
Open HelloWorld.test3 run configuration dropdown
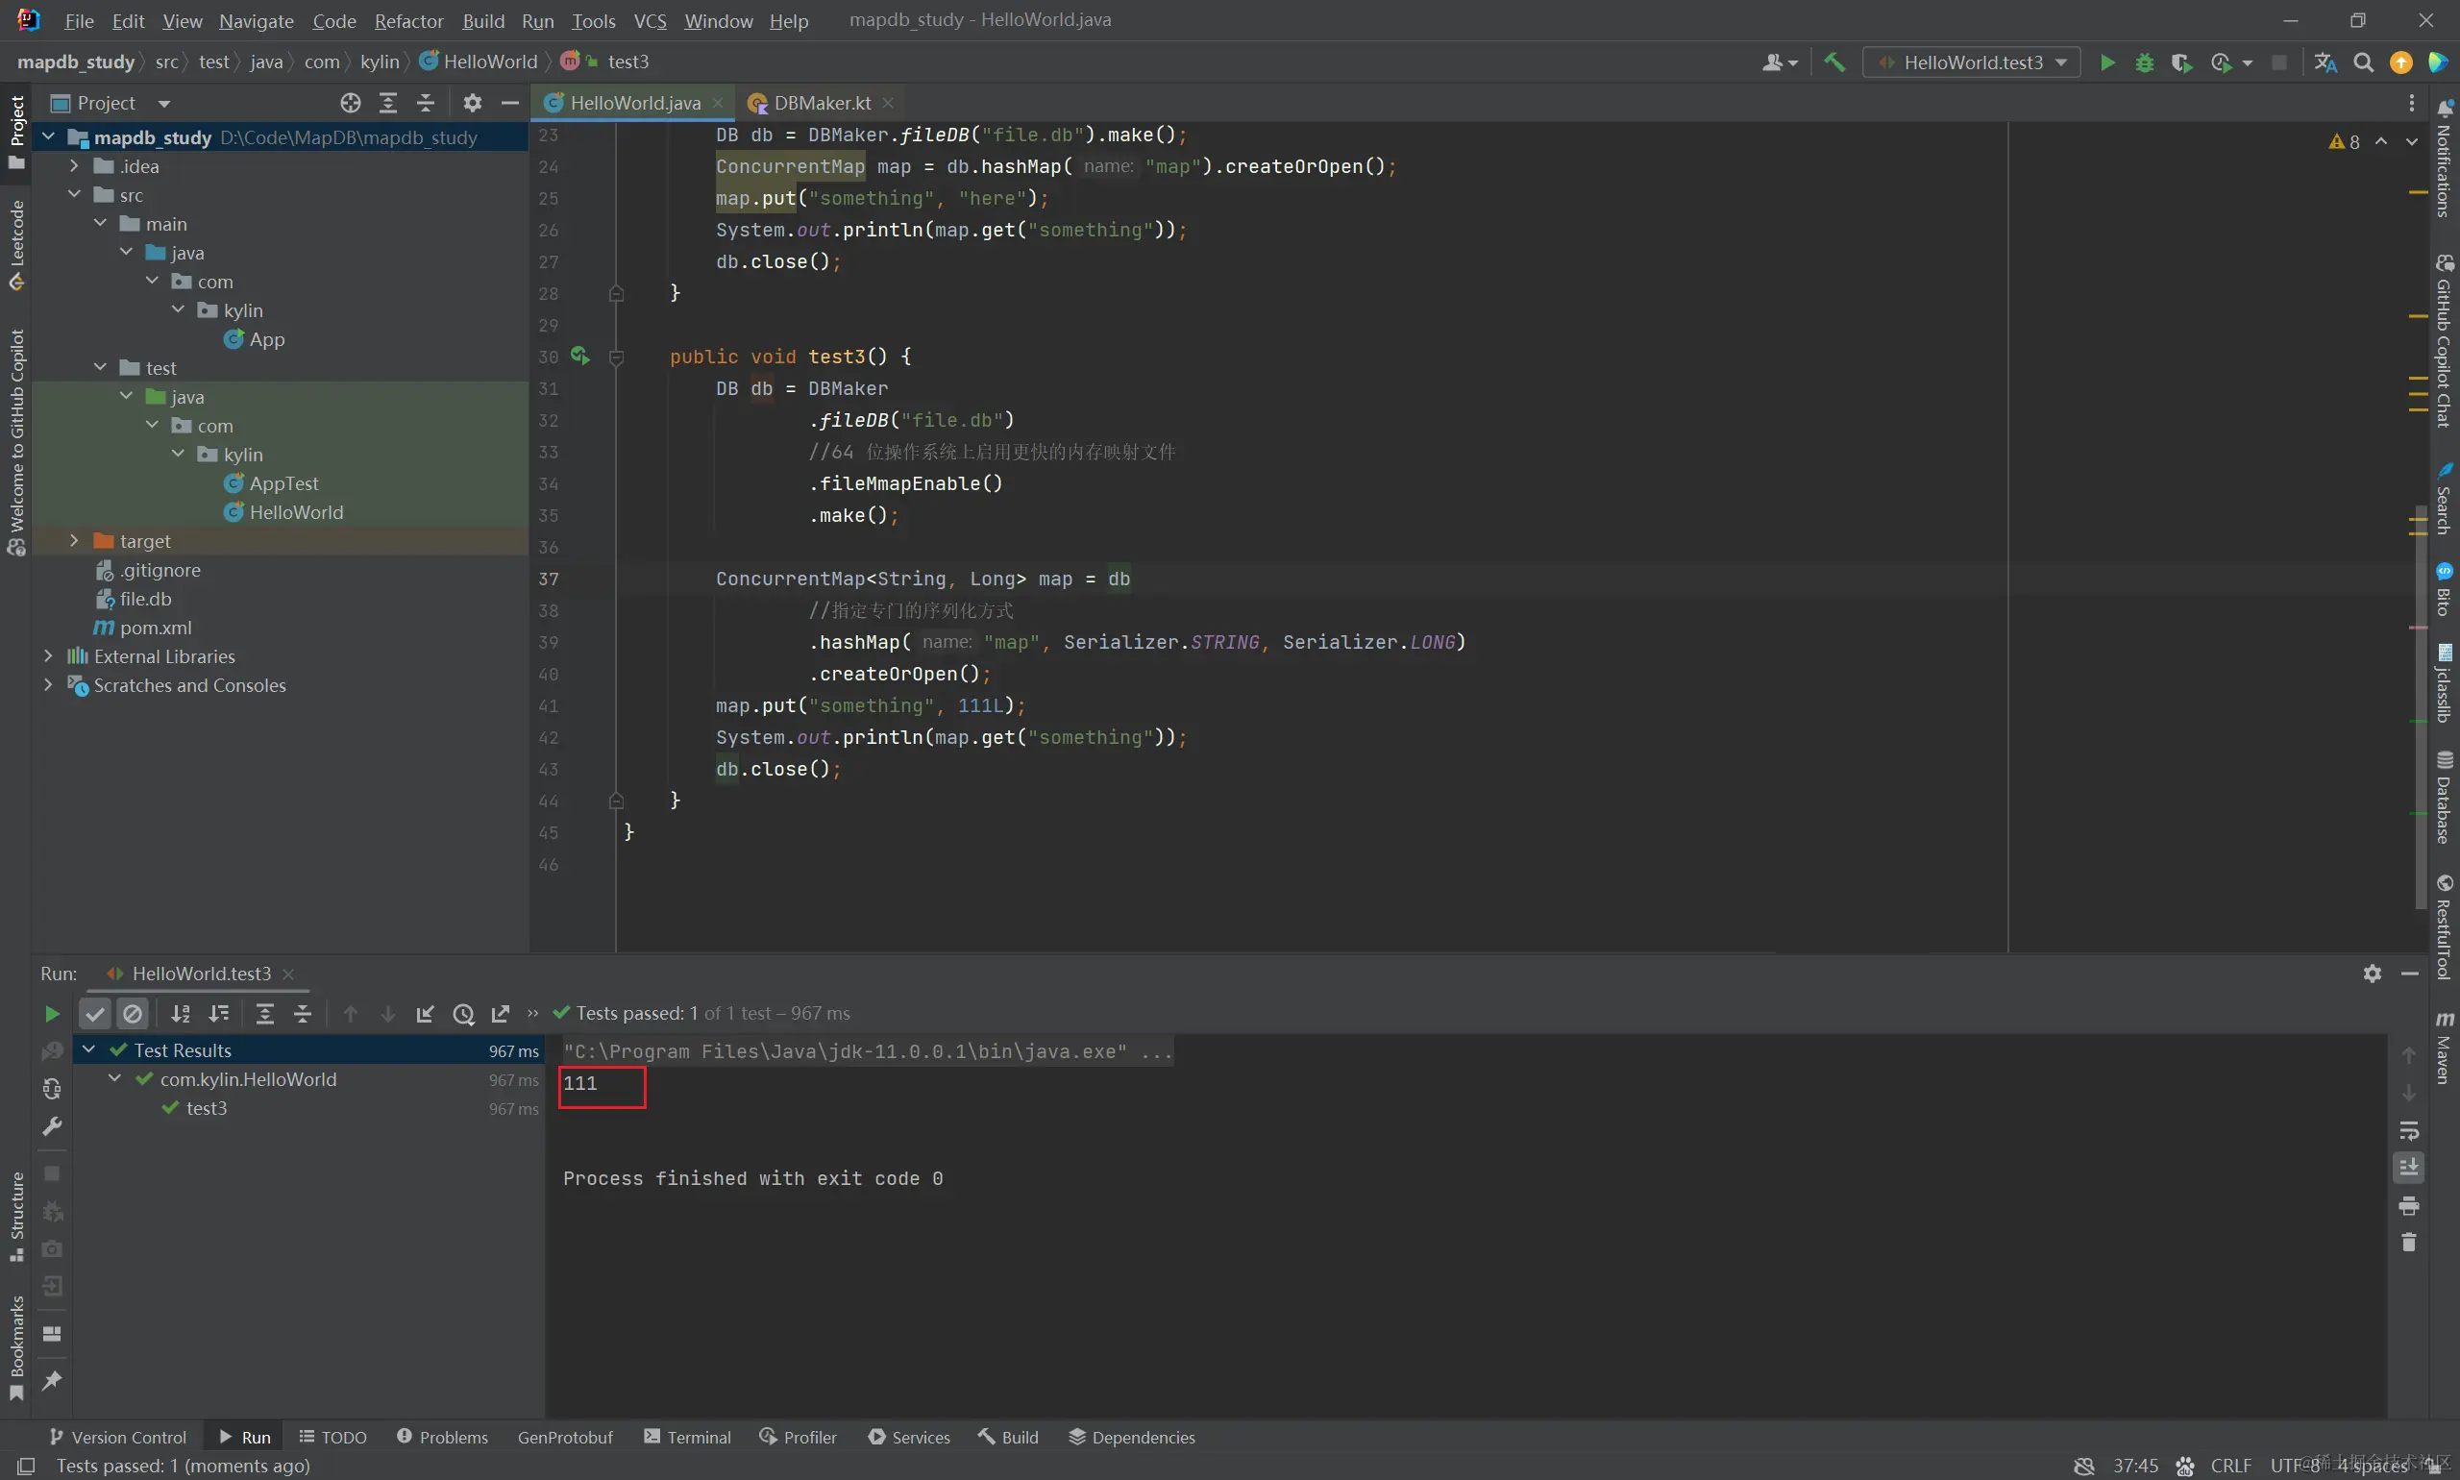1972,62
